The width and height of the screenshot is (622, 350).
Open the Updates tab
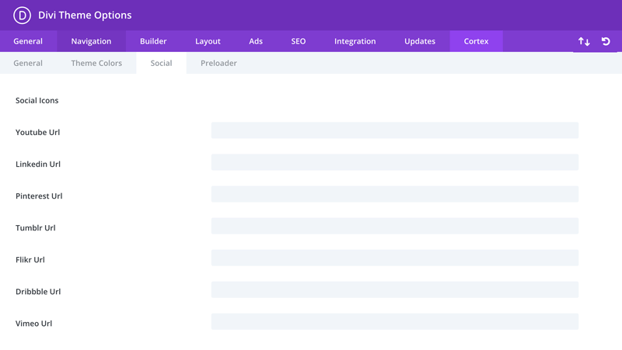point(420,41)
